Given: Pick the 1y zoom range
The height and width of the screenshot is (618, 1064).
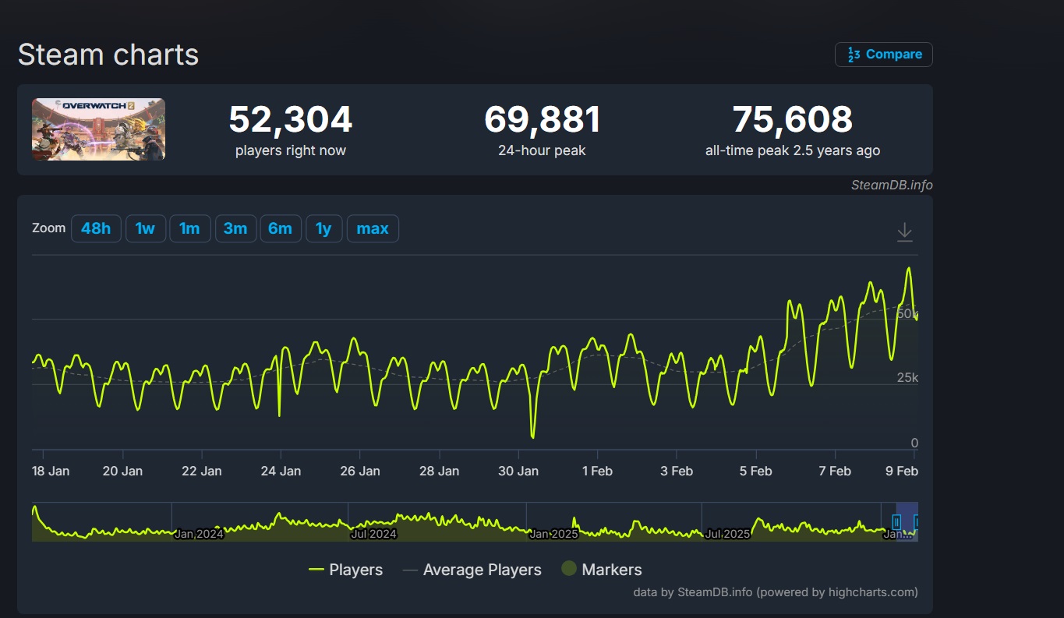Looking at the screenshot, I should pyautogui.click(x=323, y=228).
